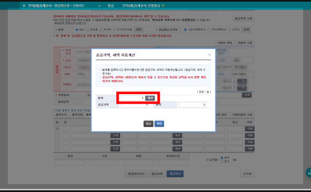Click the 발급목록 조회 button
This screenshot has width=311, height=192.
[243, 18]
